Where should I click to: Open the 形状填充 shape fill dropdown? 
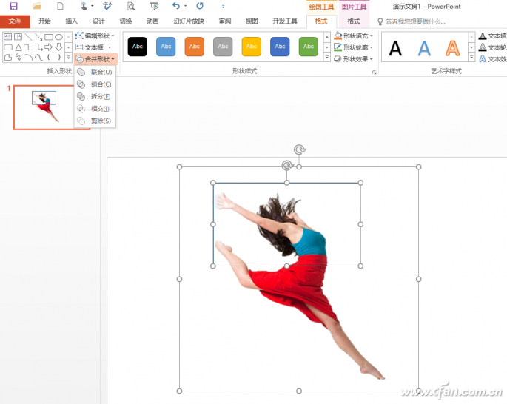(354, 36)
